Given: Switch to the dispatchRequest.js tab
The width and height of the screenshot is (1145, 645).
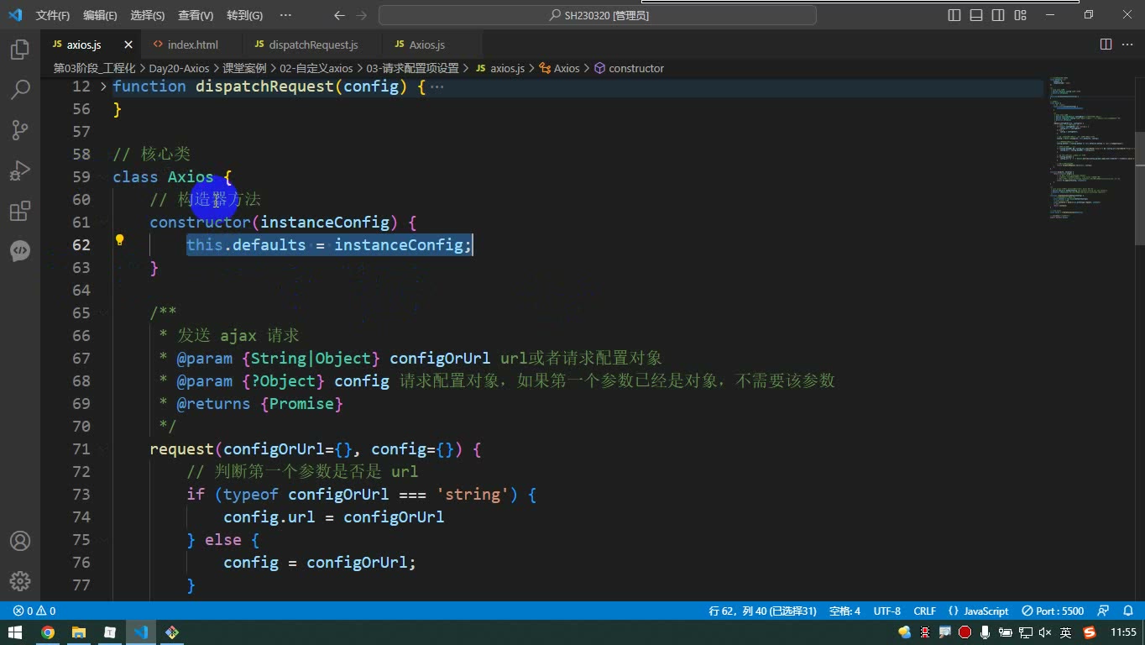Looking at the screenshot, I should pyautogui.click(x=313, y=45).
